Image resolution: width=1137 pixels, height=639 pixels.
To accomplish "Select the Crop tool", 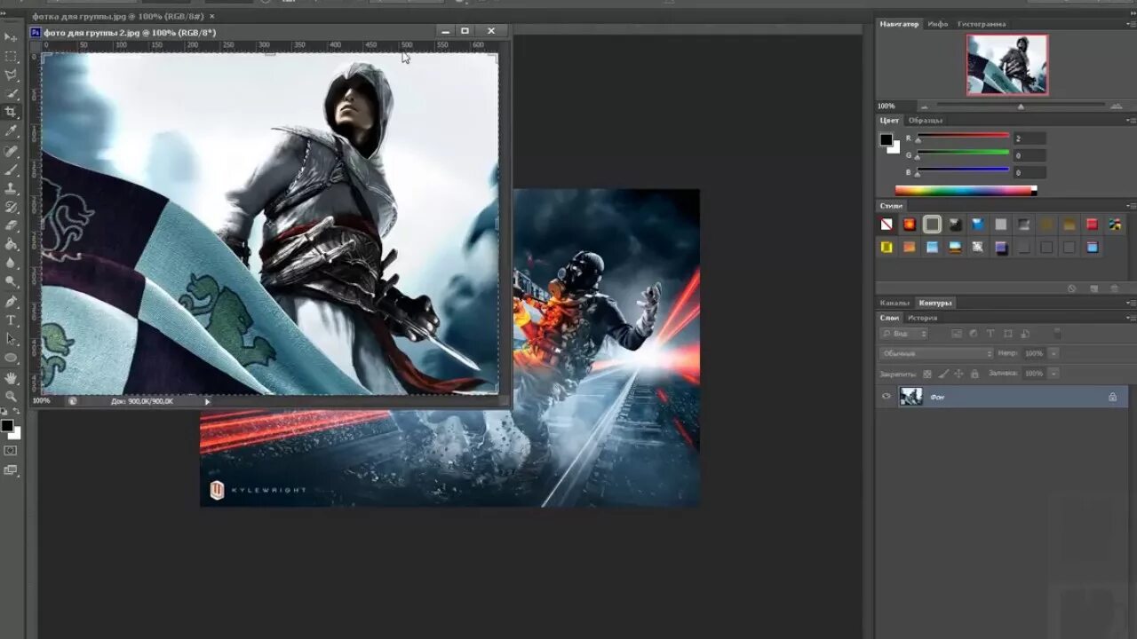I will click(x=11, y=112).
